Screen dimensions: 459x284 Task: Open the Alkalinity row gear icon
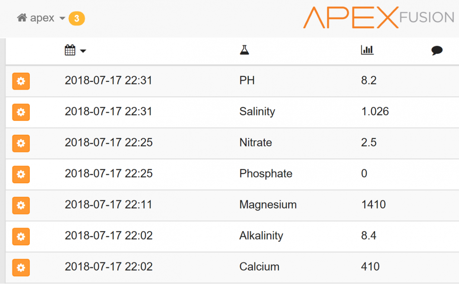point(21,236)
